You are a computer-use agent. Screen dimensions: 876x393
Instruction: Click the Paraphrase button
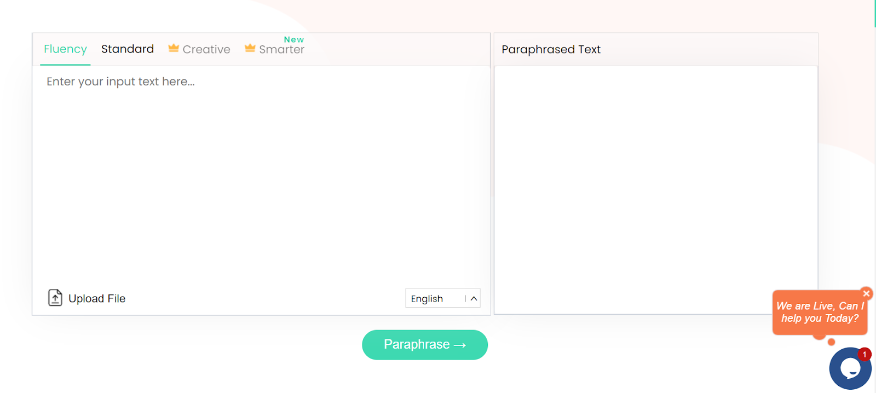tap(425, 345)
